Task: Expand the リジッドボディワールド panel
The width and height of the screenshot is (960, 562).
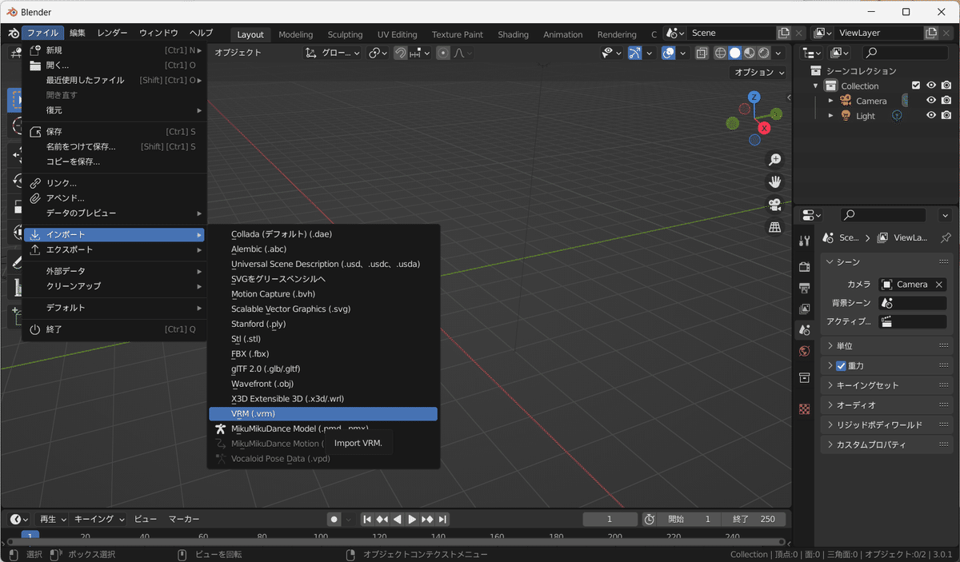Action: click(887, 424)
